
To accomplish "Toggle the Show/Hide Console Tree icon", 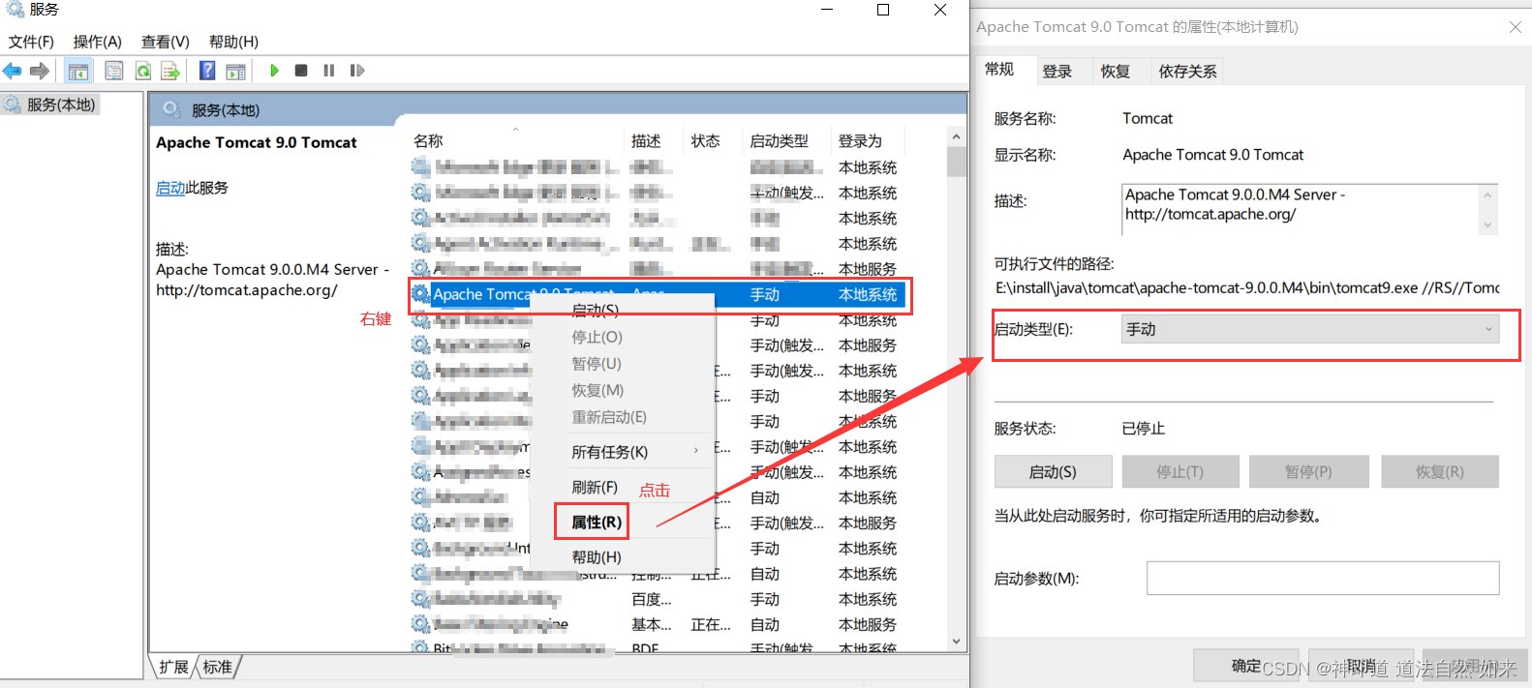I will (78, 71).
